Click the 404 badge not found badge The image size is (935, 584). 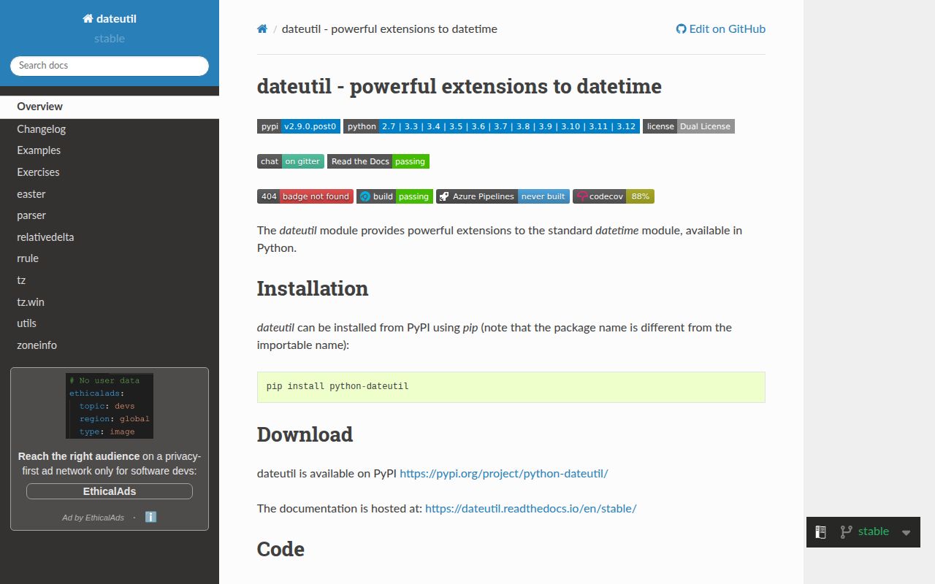tap(305, 196)
